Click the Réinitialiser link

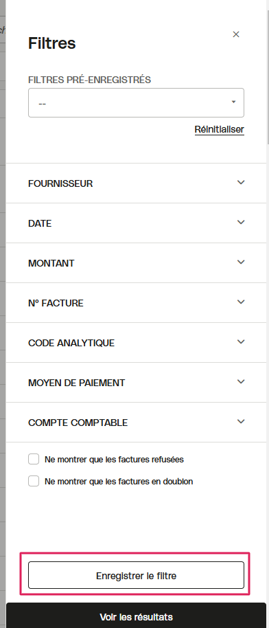[x=220, y=129]
